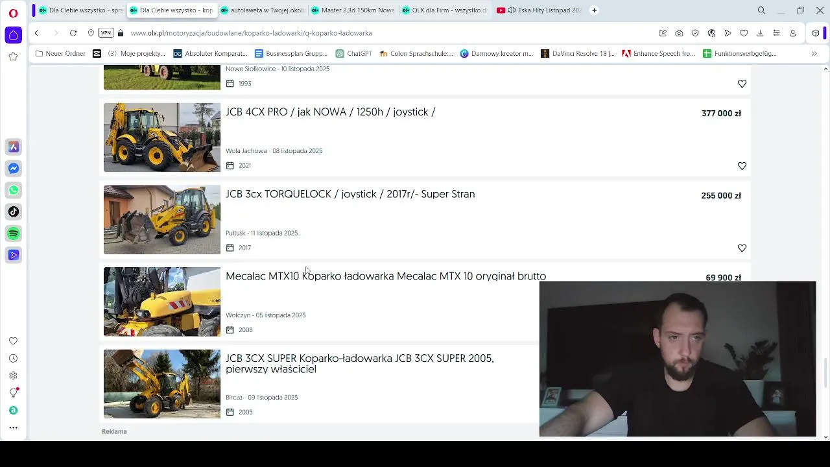Image resolution: width=830 pixels, height=467 pixels.
Task: Click the JCB 3cx TORQUELOCK listing photo
Action: coord(162,220)
